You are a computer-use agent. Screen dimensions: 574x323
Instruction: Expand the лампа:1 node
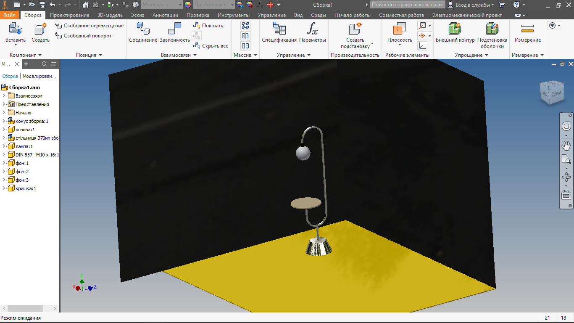tap(4, 146)
